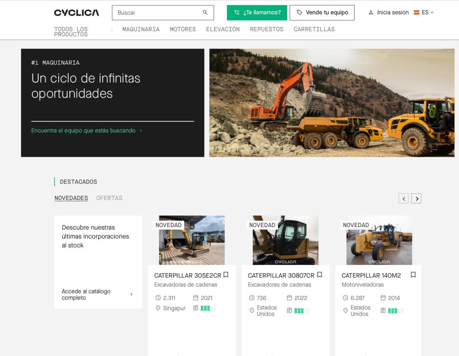Click the condition report icon for 30807CR
Viewport: 459px width, 356px height.
click(289, 310)
